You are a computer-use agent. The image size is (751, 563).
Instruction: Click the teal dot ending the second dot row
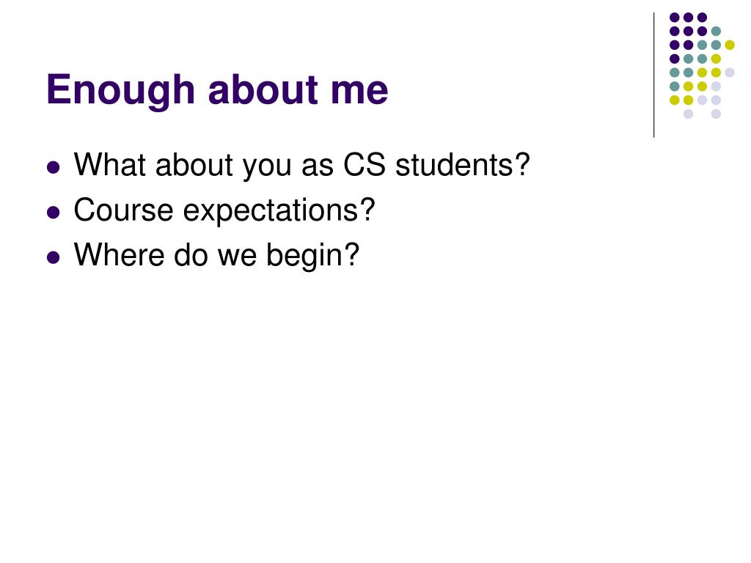pyautogui.click(x=716, y=32)
